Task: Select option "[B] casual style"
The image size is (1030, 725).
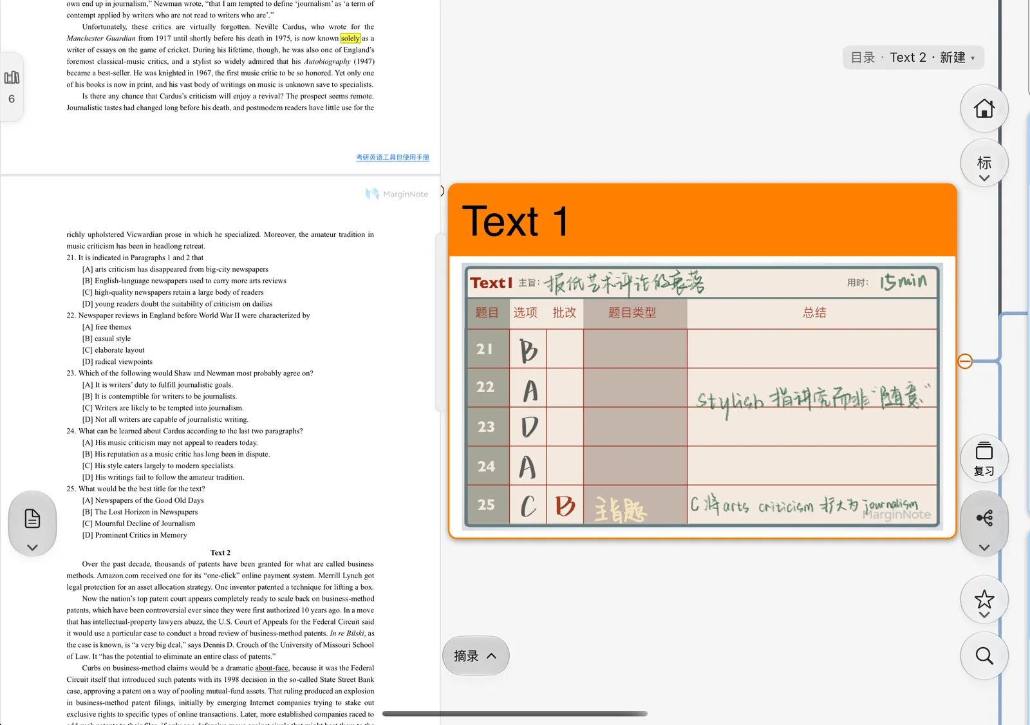Action: pos(106,339)
